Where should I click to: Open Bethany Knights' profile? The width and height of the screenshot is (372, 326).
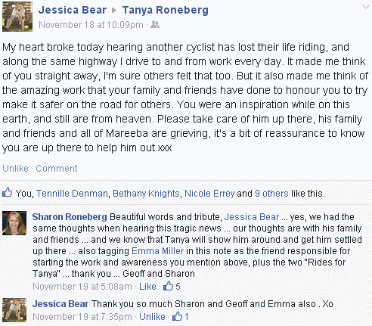click(x=146, y=194)
